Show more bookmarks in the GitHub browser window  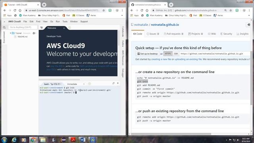point(249,15)
